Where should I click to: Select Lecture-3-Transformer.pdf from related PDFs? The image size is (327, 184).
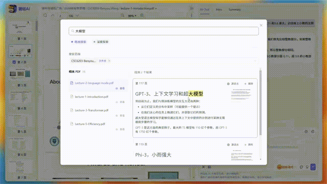click(x=91, y=110)
